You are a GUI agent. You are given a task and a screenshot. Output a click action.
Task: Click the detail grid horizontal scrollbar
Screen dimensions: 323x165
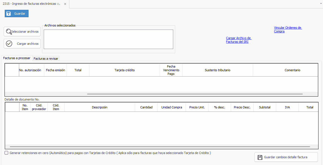tap(160, 147)
